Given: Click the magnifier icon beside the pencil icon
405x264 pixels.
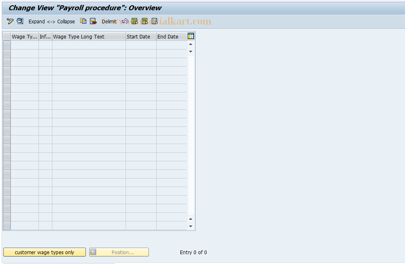Looking at the screenshot, I should 20,21.
